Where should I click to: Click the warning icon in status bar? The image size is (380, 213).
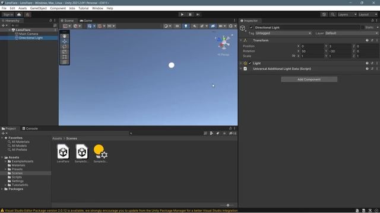click(x=2, y=211)
